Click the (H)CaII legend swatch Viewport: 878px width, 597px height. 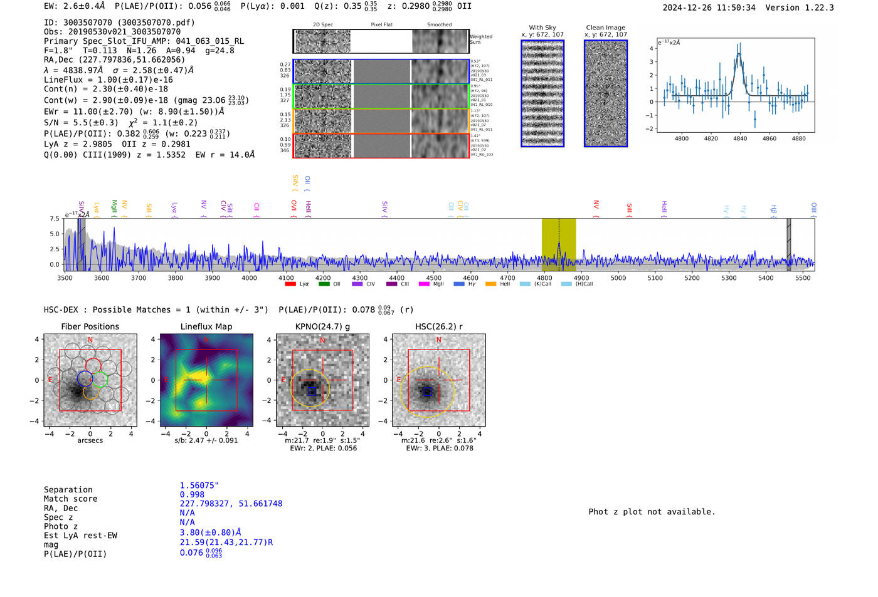(566, 284)
